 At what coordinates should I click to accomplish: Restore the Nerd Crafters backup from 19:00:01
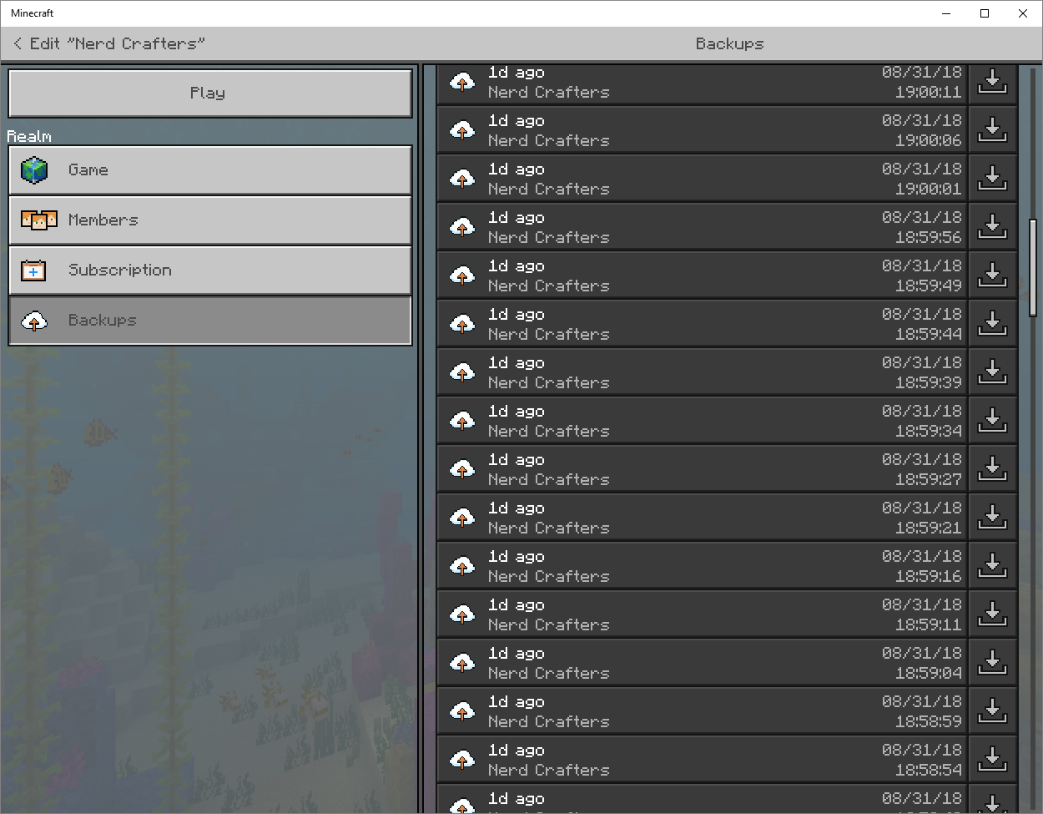click(x=702, y=178)
